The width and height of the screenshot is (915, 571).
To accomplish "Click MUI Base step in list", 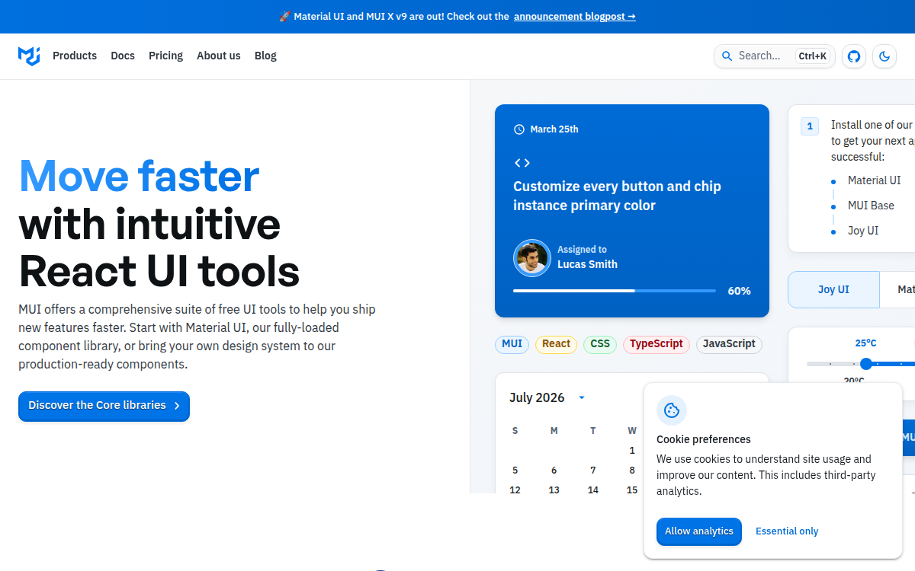I will click(x=871, y=206).
